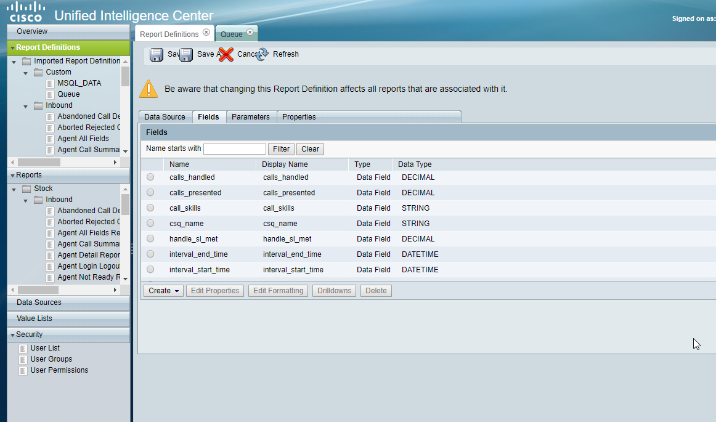Switch to the Data Source tab
The width and height of the screenshot is (716, 422).
[165, 116]
